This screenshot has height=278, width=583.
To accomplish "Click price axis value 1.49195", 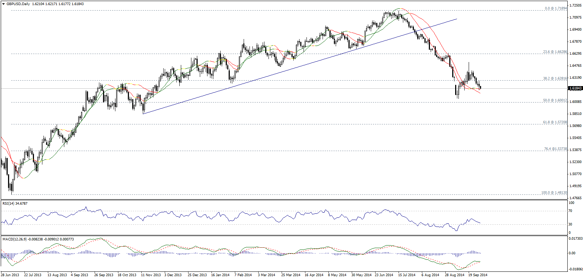I will pos(576,186).
